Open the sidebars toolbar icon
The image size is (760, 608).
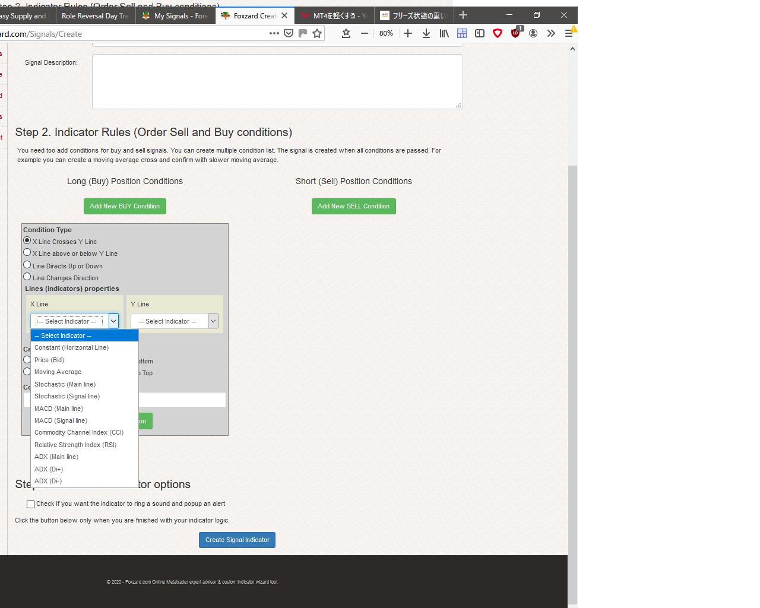click(480, 33)
